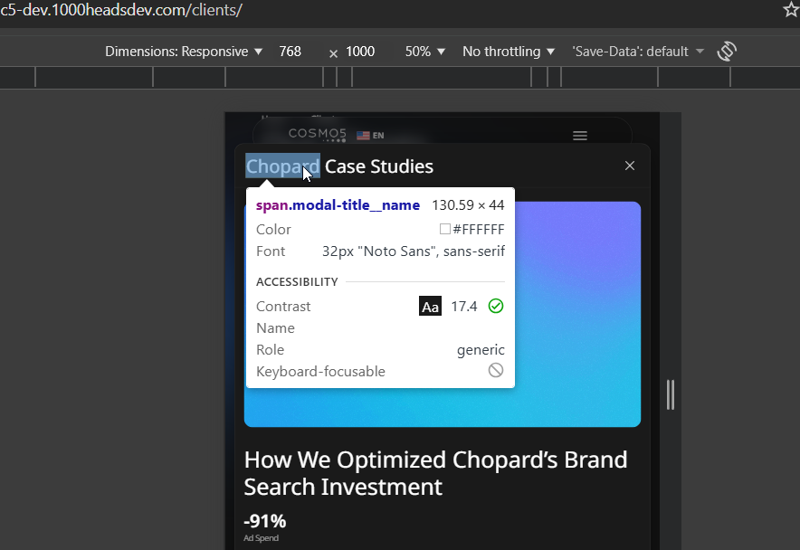Click the media query breakpoint bar
This screenshot has height=550, width=800.
[x=400, y=78]
